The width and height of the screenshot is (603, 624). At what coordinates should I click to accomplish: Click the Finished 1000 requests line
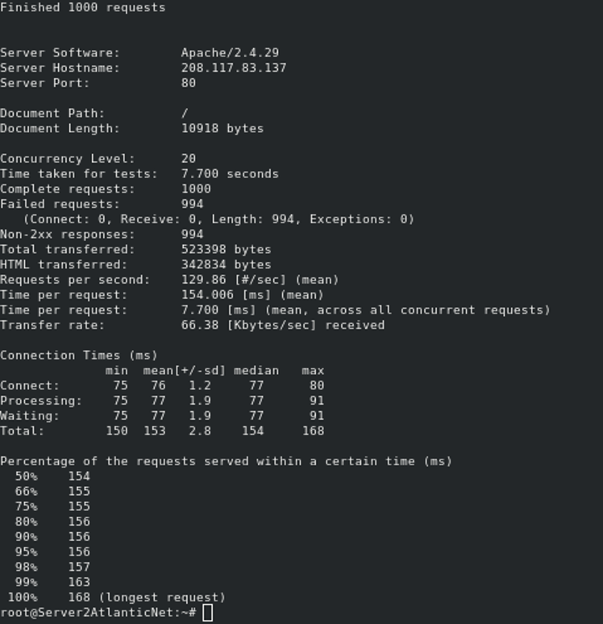tap(83, 7)
